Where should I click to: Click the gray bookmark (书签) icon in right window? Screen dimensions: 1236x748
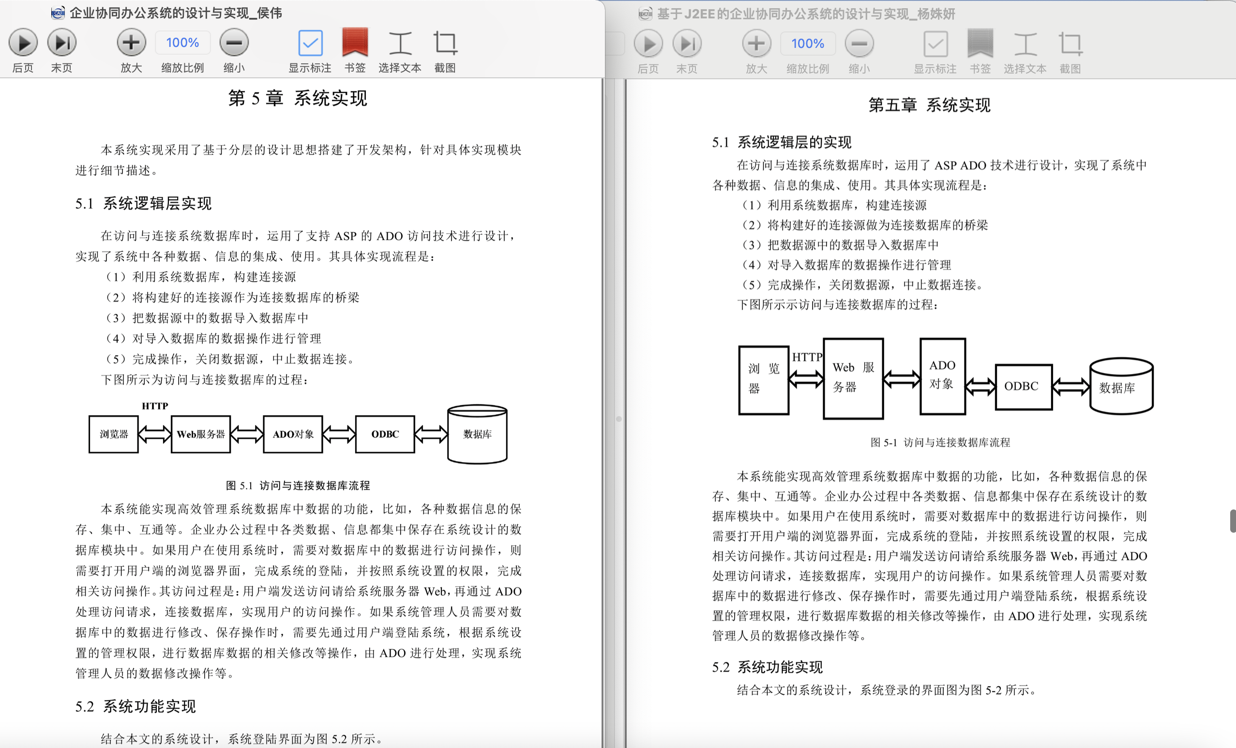(x=980, y=44)
